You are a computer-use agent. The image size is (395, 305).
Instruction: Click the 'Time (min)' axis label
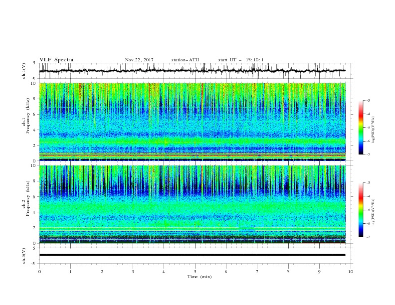coord(199,277)
